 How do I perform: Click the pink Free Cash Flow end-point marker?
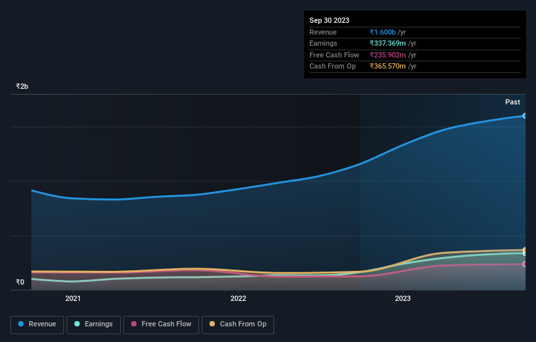525,264
